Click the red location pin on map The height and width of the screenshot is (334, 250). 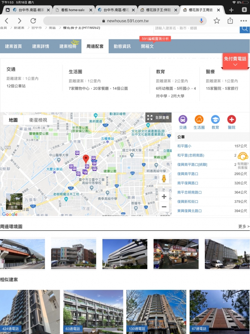(86, 159)
